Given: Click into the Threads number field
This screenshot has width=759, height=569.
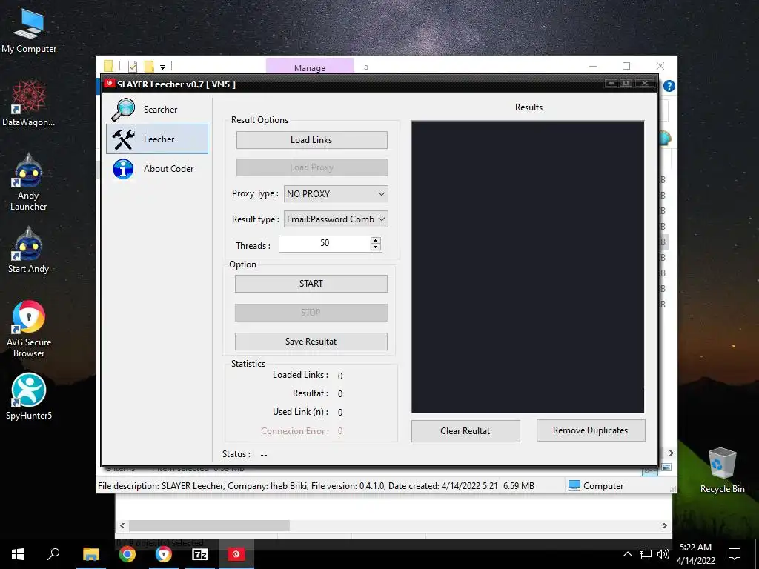Looking at the screenshot, I should 325,243.
